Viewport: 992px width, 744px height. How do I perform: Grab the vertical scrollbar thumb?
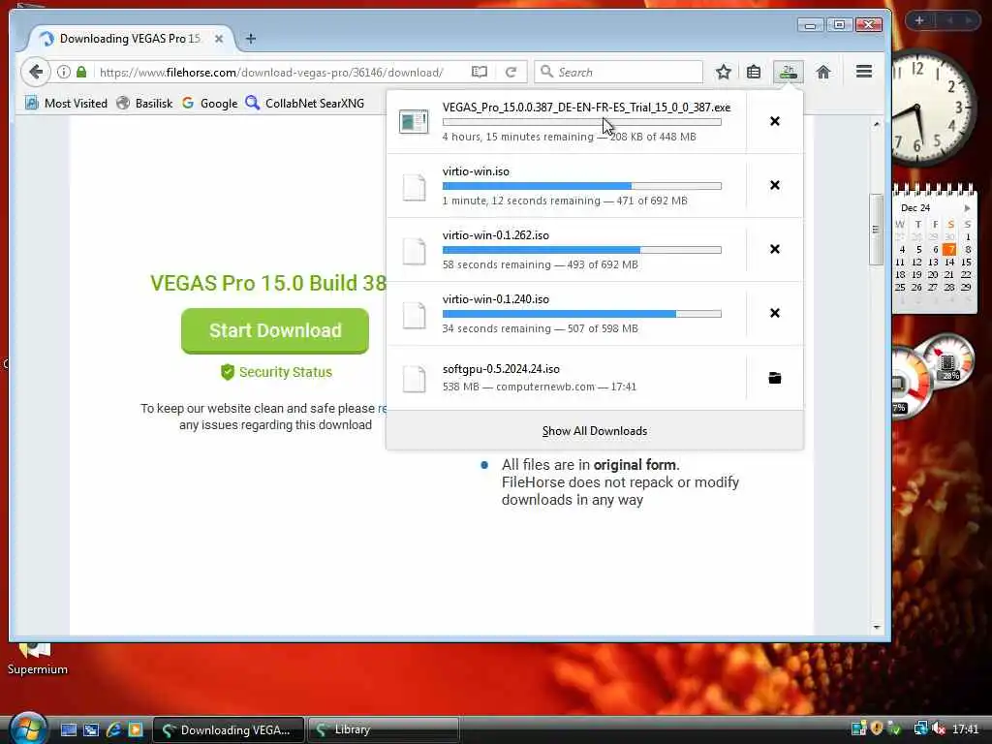pos(876,229)
